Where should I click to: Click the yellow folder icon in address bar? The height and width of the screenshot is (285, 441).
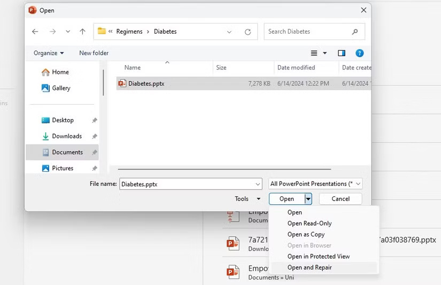tap(102, 31)
